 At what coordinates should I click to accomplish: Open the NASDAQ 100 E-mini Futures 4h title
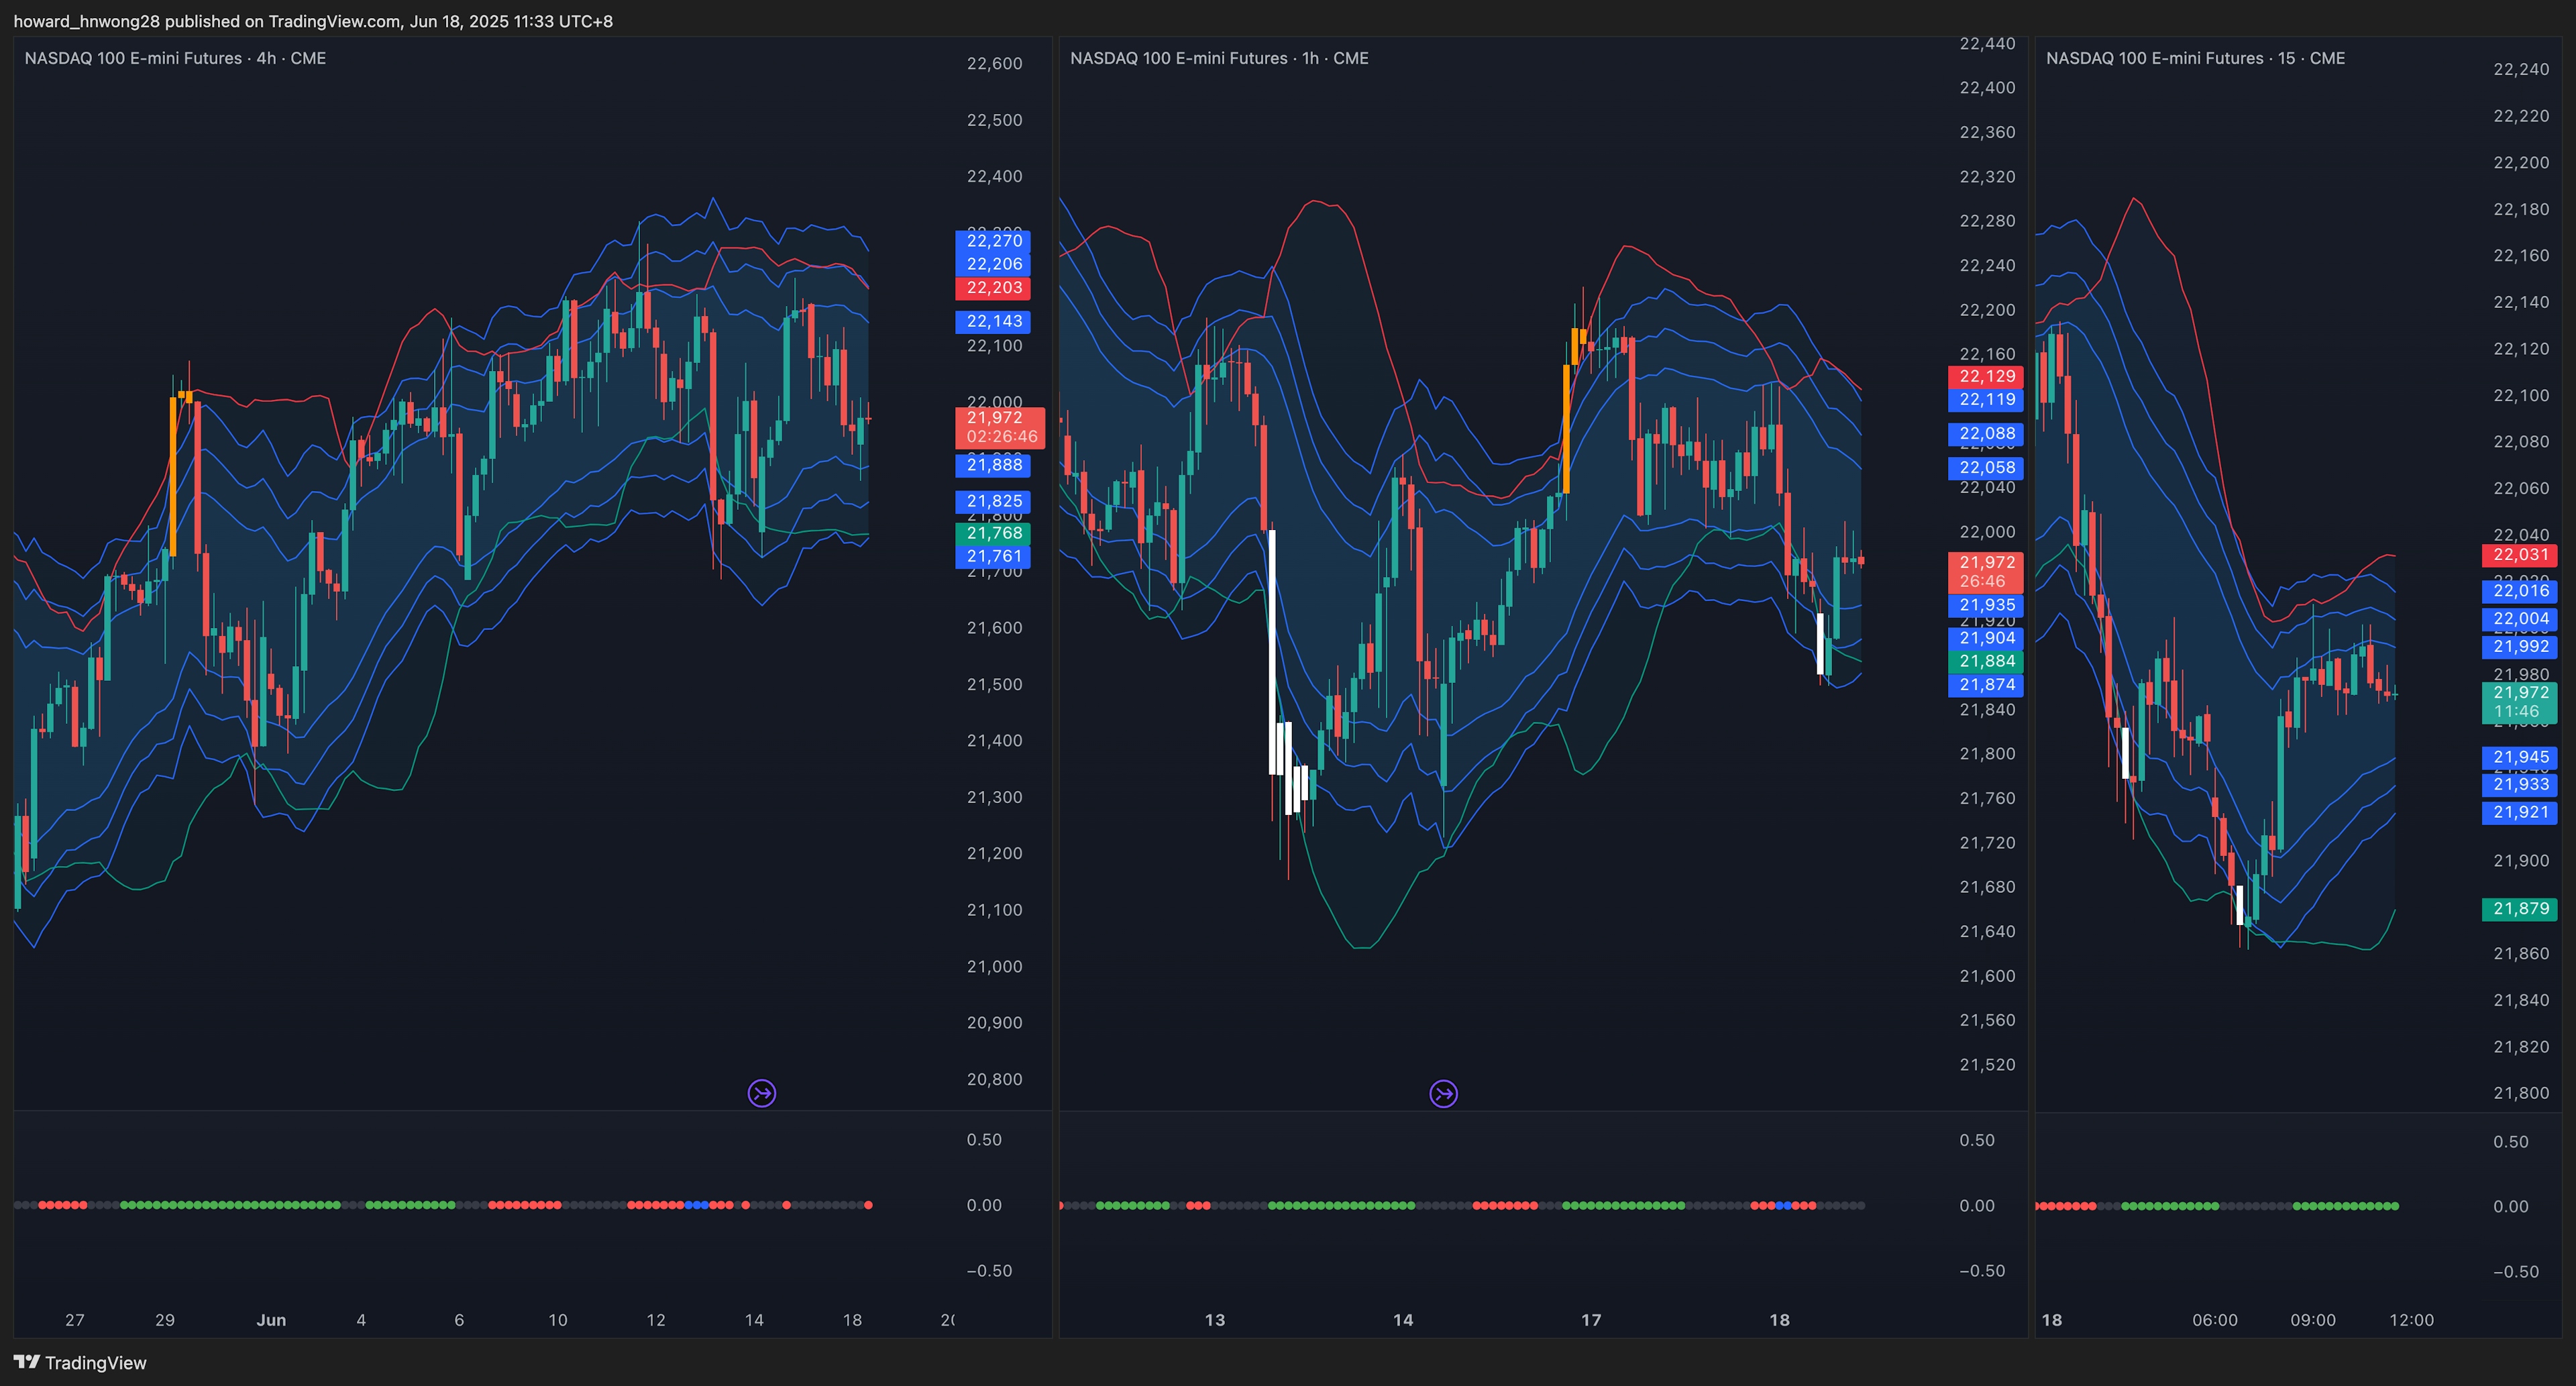175,58
